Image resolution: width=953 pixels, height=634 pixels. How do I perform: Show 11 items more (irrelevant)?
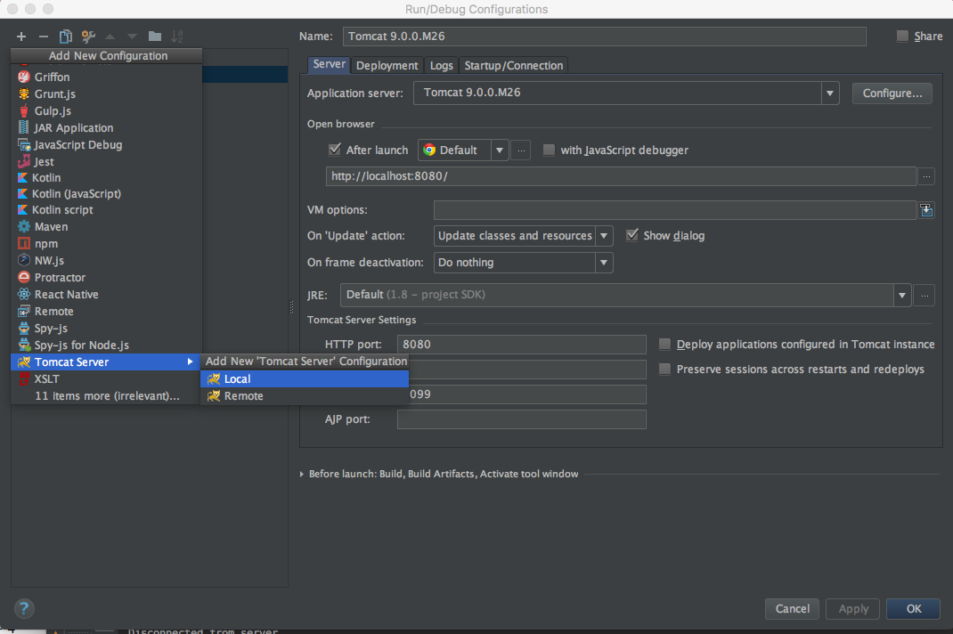tap(107, 395)
